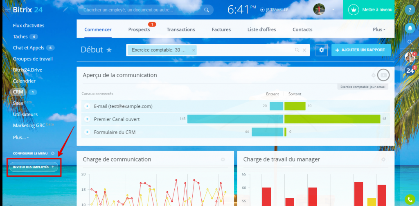This screenshot has height=206, width=419.
Task: Click the AJOUTER UN RAPPORT button
Action: [x=361, y=50]
